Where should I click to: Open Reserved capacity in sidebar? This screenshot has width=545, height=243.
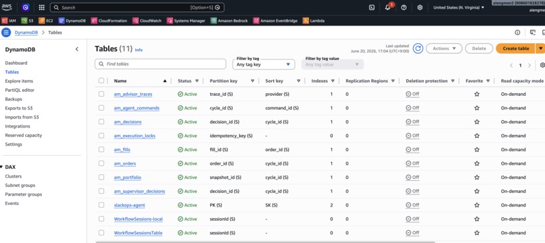coord(23,136)
